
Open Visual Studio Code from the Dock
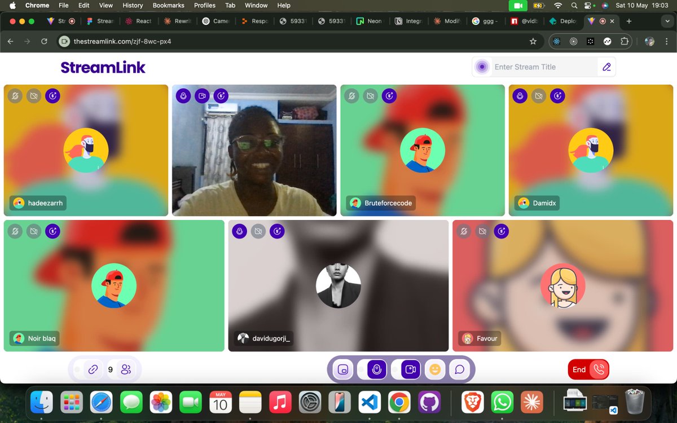[x=368, y=403]
